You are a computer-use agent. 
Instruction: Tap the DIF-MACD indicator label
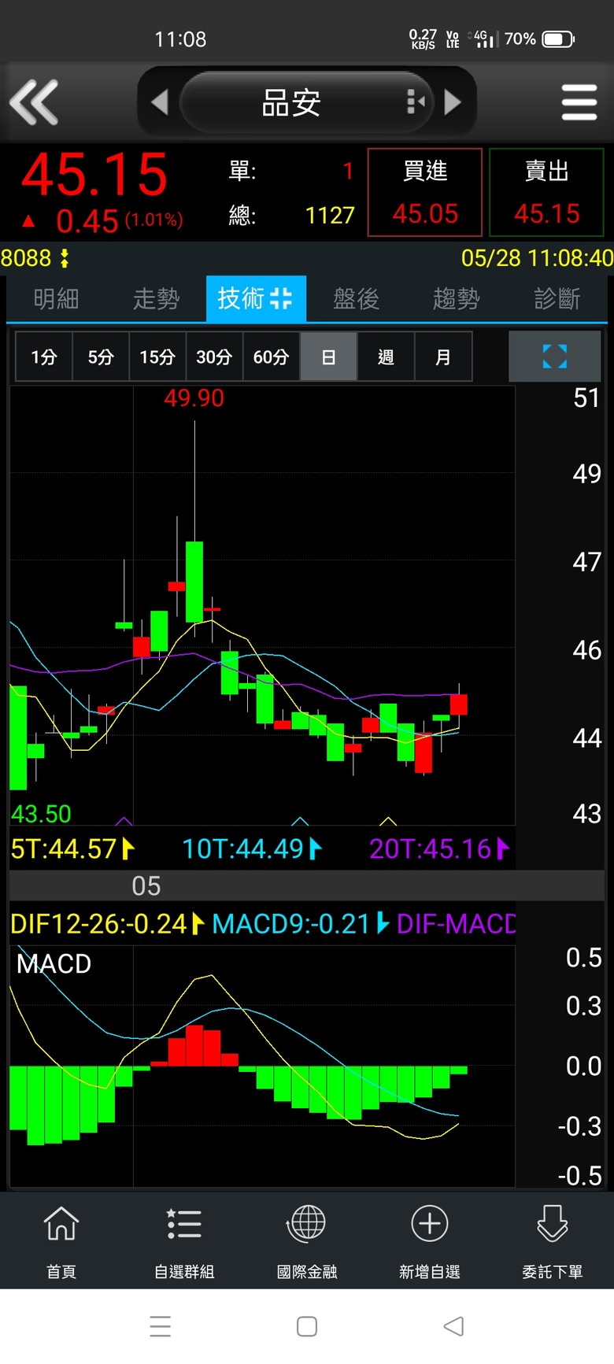(456, 923)
